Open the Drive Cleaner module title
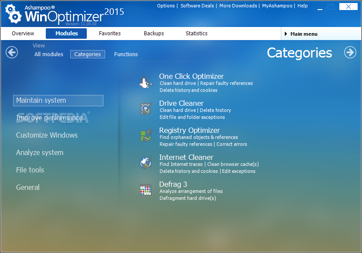Image resolution: width=362 pixels, height=253 pixels. pos(181,103)
